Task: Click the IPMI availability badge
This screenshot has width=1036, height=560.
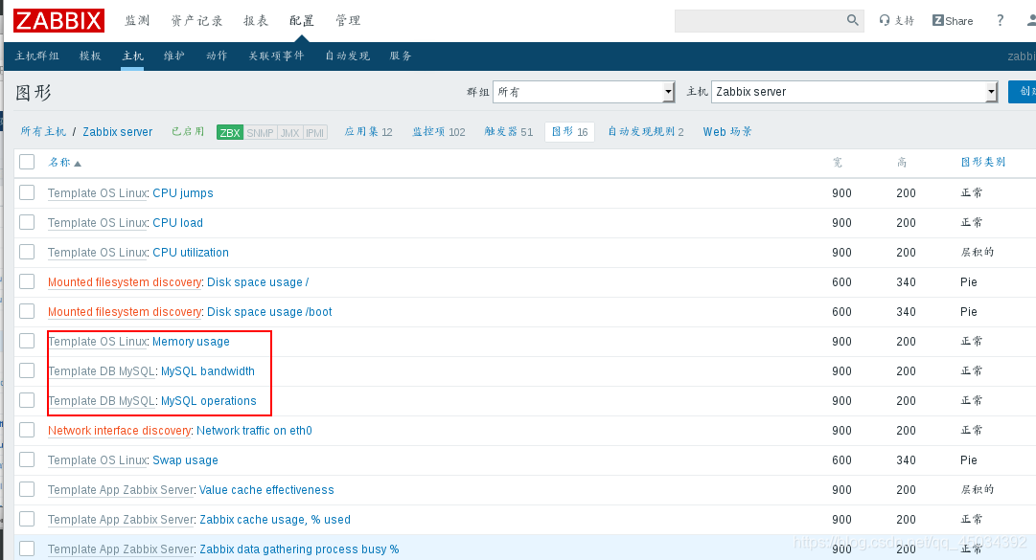Action: 315,132
